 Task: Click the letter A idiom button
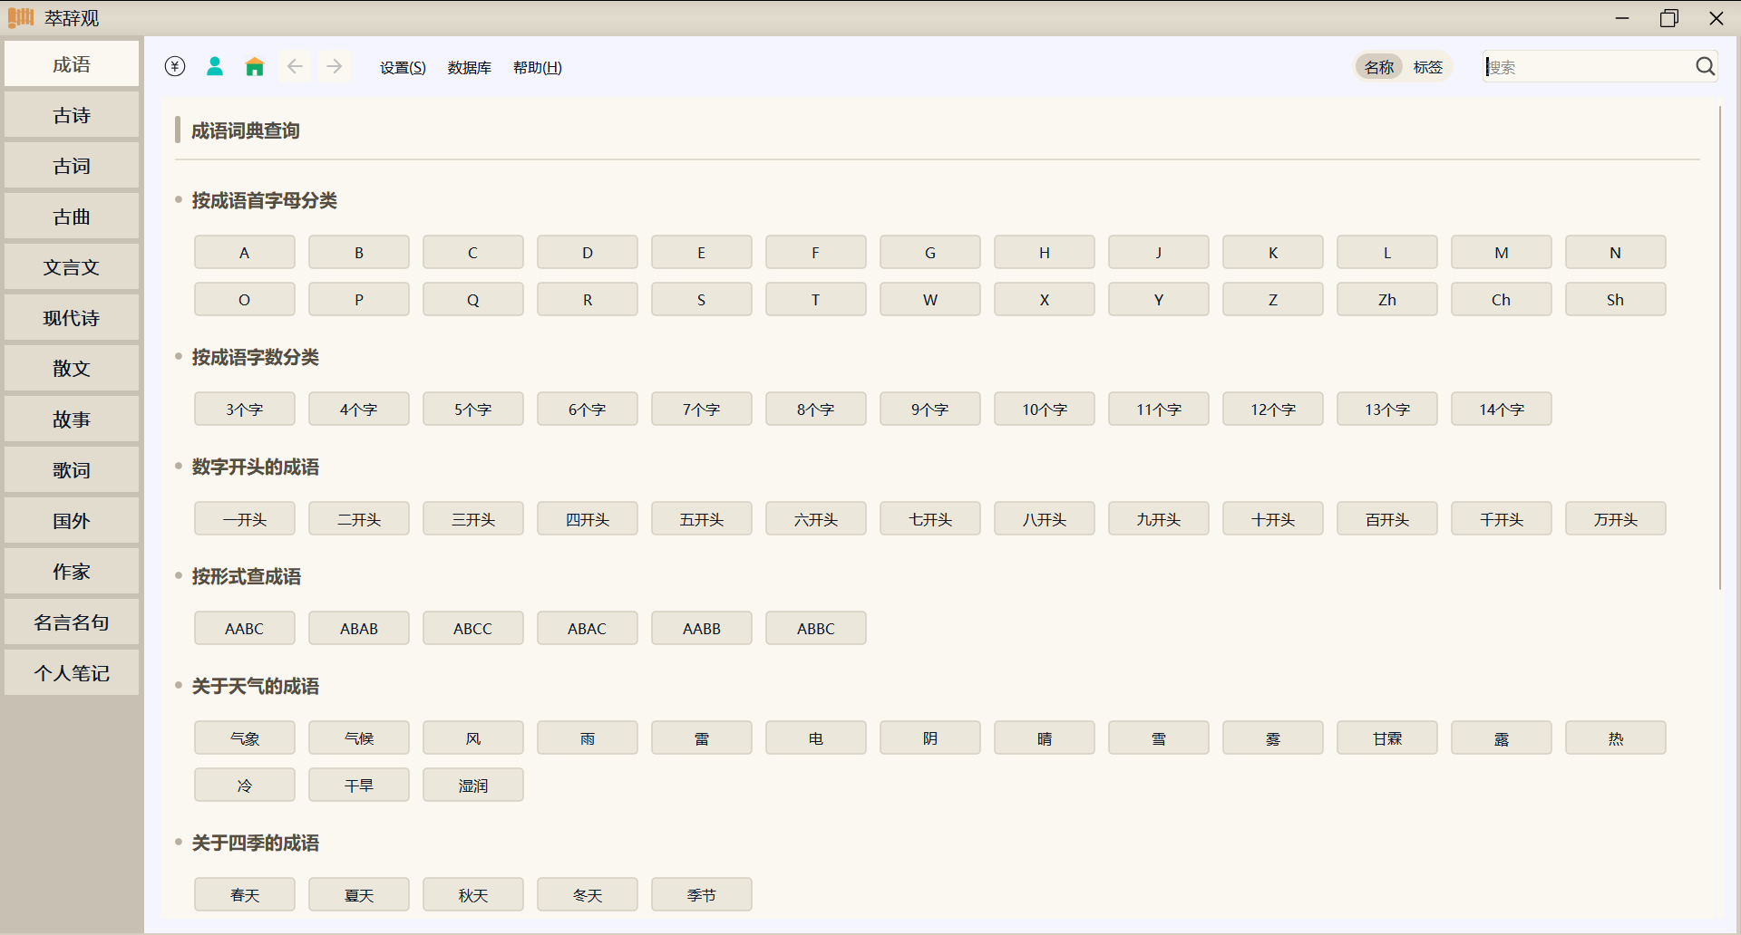click(245, 252)
